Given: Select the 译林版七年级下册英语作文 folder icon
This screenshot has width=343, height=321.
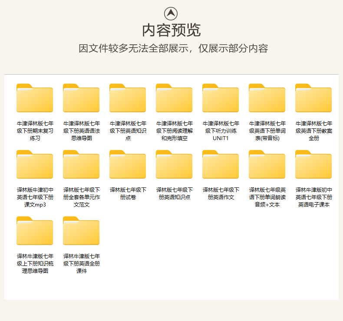Looking at the screenshot, I should (221, 164).
